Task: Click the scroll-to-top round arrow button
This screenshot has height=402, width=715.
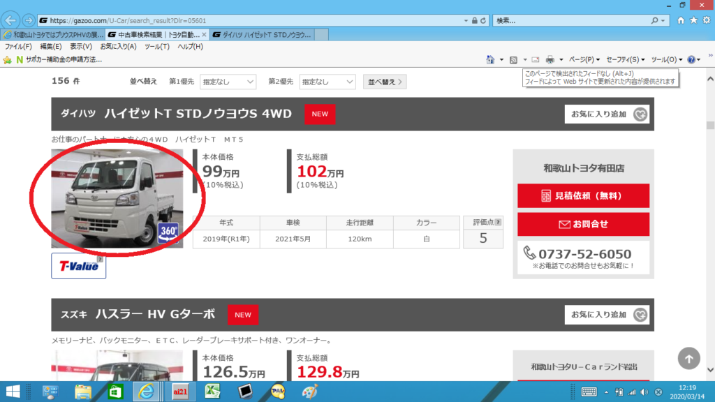Action: [688, 359]
